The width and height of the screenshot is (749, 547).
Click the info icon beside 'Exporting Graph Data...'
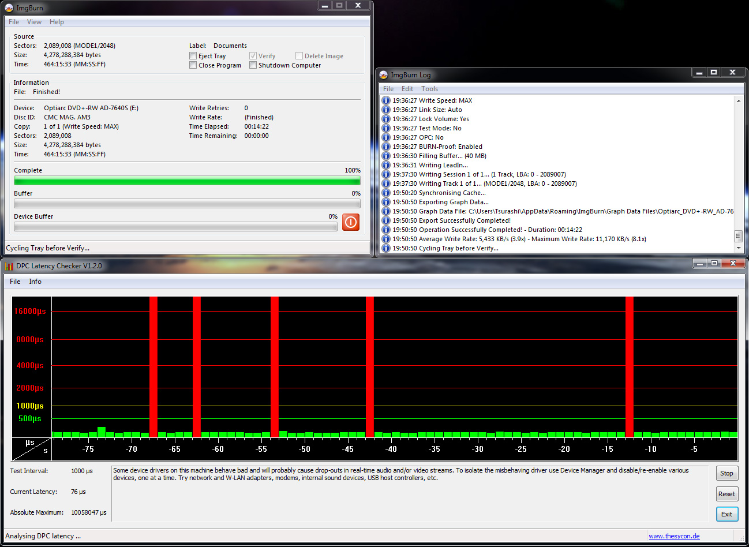point(386,202)
